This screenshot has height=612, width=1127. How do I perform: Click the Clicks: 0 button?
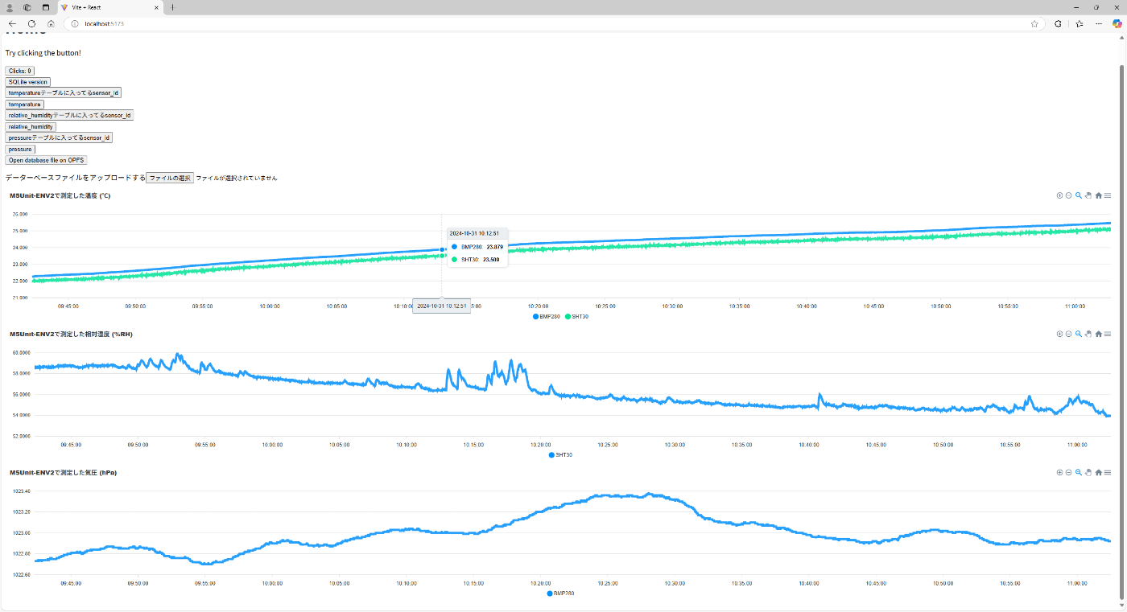point(20,71)
